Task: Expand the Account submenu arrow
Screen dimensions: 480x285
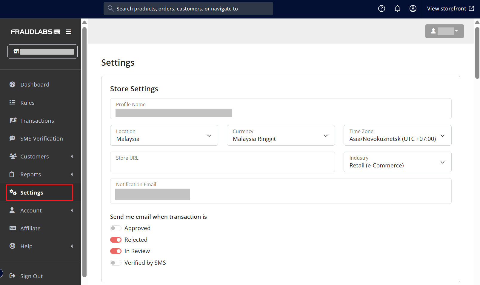Action: pyautogui.click(x=72, y=210)
